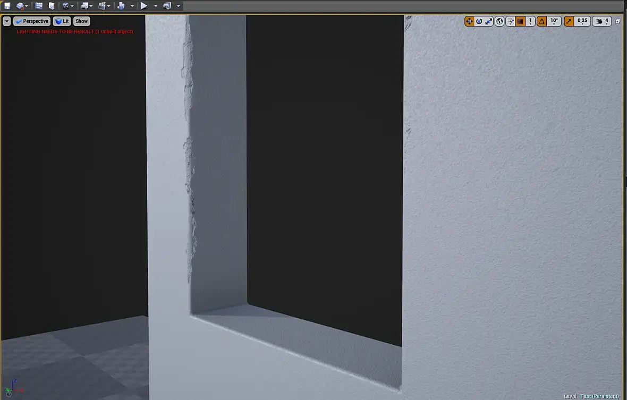627x400 pixels.
Task: Open the viewport options dropdown arrow
Action: pos(7,21)
